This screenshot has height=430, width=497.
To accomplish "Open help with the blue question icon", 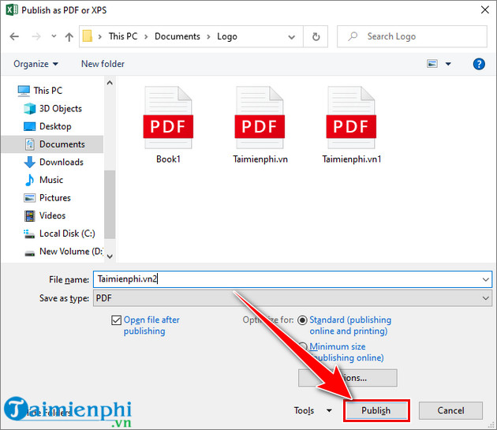I will (479, 64).
